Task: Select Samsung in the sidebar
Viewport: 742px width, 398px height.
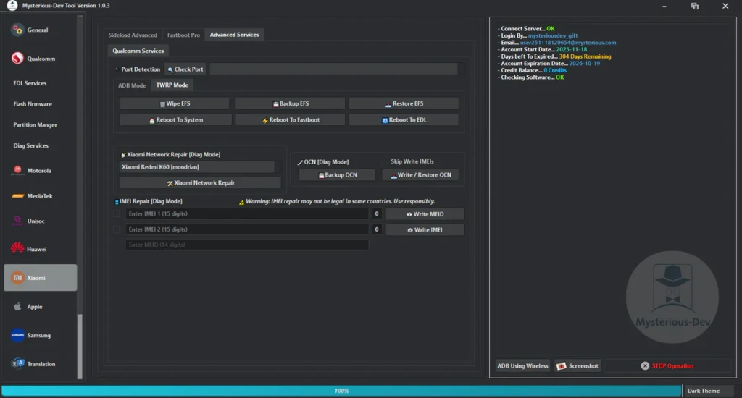Action: pos(18,335)
